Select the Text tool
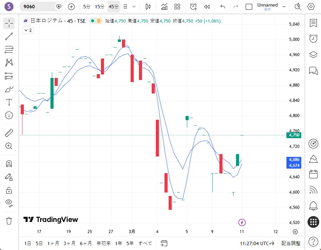 coord(9,102)
